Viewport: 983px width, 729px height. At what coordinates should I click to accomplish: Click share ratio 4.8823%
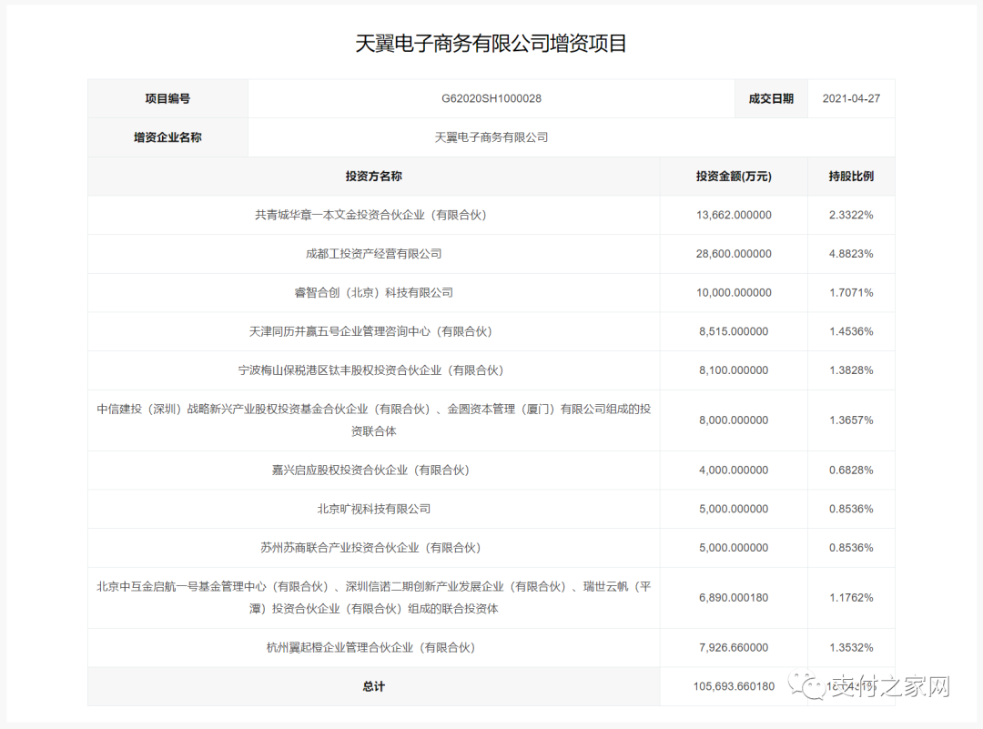click(x=851, y=254)
